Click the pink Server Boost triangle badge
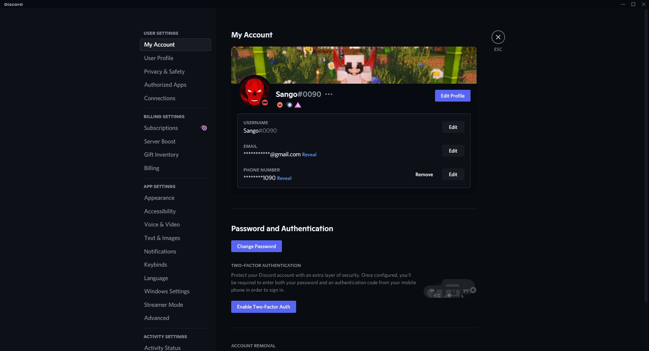Viewport: 649px width, 351px height. pos(298,105)
